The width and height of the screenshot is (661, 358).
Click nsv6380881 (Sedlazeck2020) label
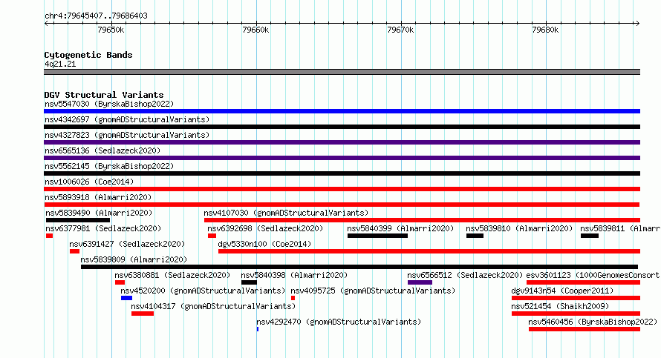pos(172,275)
